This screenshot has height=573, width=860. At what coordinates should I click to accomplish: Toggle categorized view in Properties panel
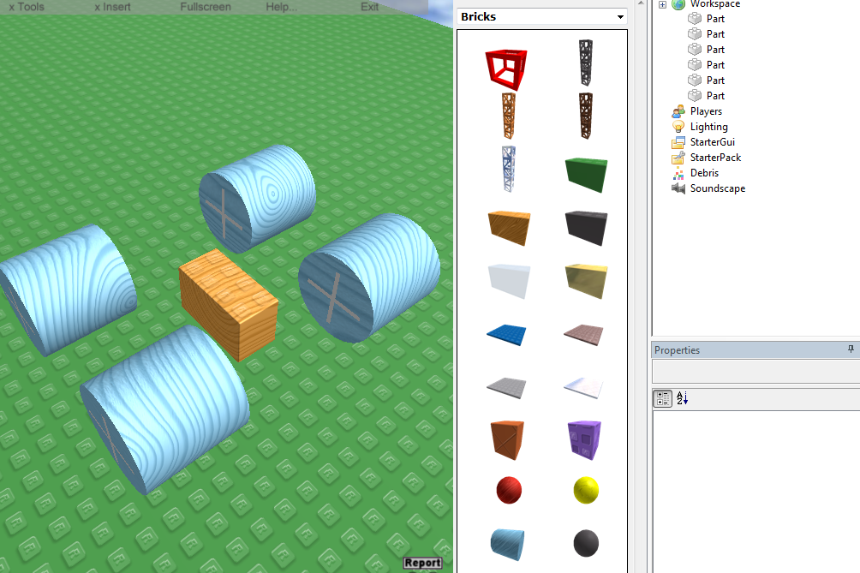coord(662,398)
